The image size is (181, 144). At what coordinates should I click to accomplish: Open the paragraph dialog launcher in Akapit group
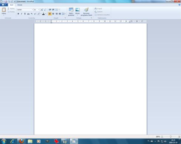[65, 18]
